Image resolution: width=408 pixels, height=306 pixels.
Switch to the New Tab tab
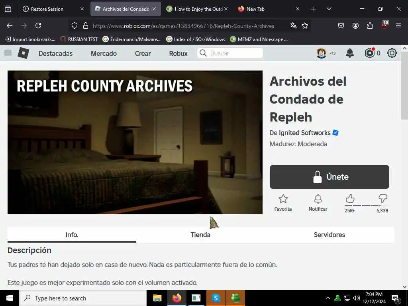pos(269,9)
